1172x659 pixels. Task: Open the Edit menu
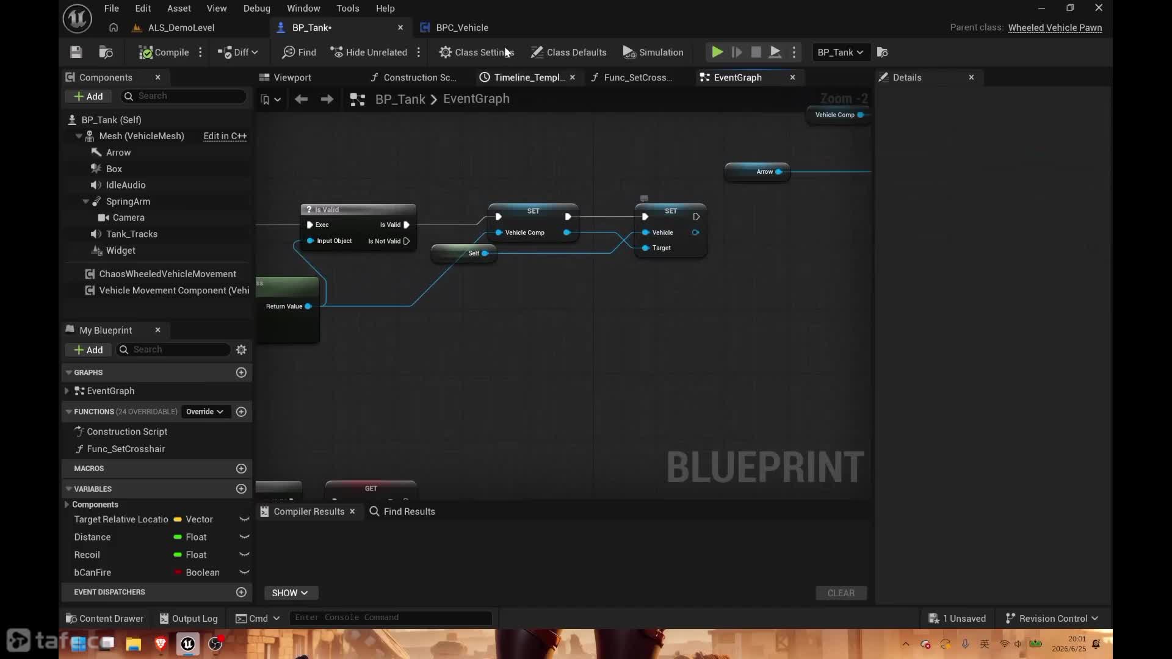coord(143,9)
